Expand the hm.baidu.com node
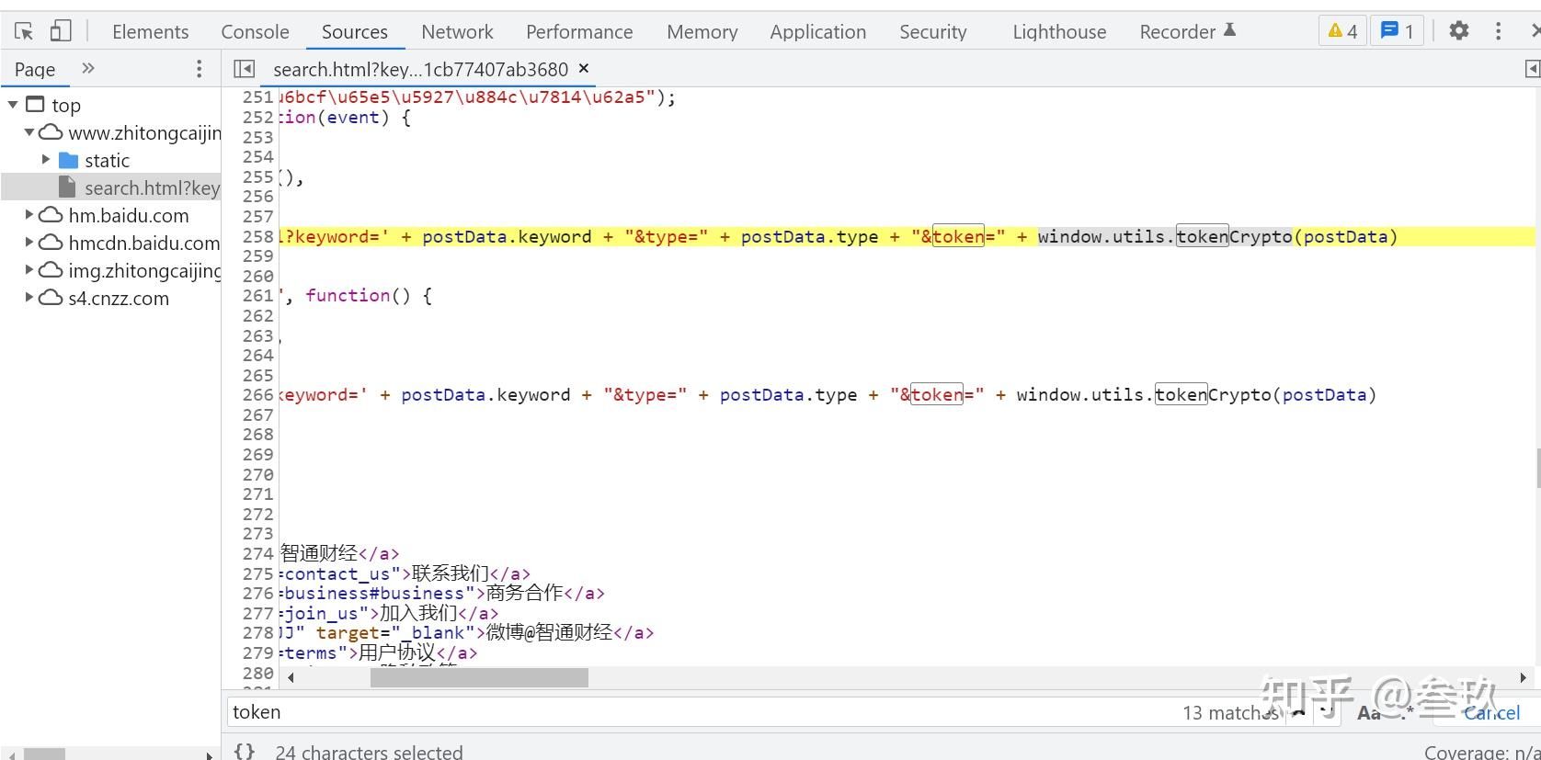1541x760 pixels. pos(29,215)
